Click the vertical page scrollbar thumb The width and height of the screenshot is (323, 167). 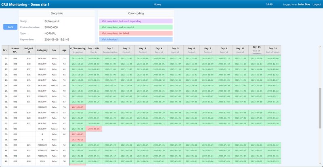(x=321, y=109)
